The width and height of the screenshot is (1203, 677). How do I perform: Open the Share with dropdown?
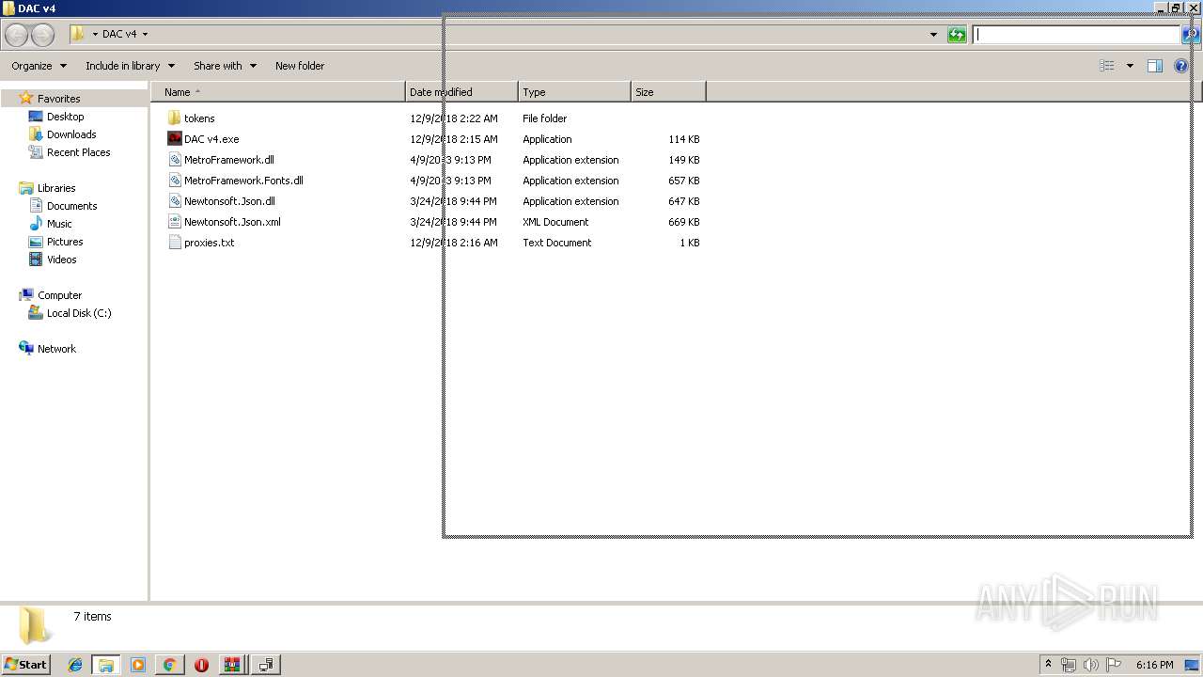point(225,66)
